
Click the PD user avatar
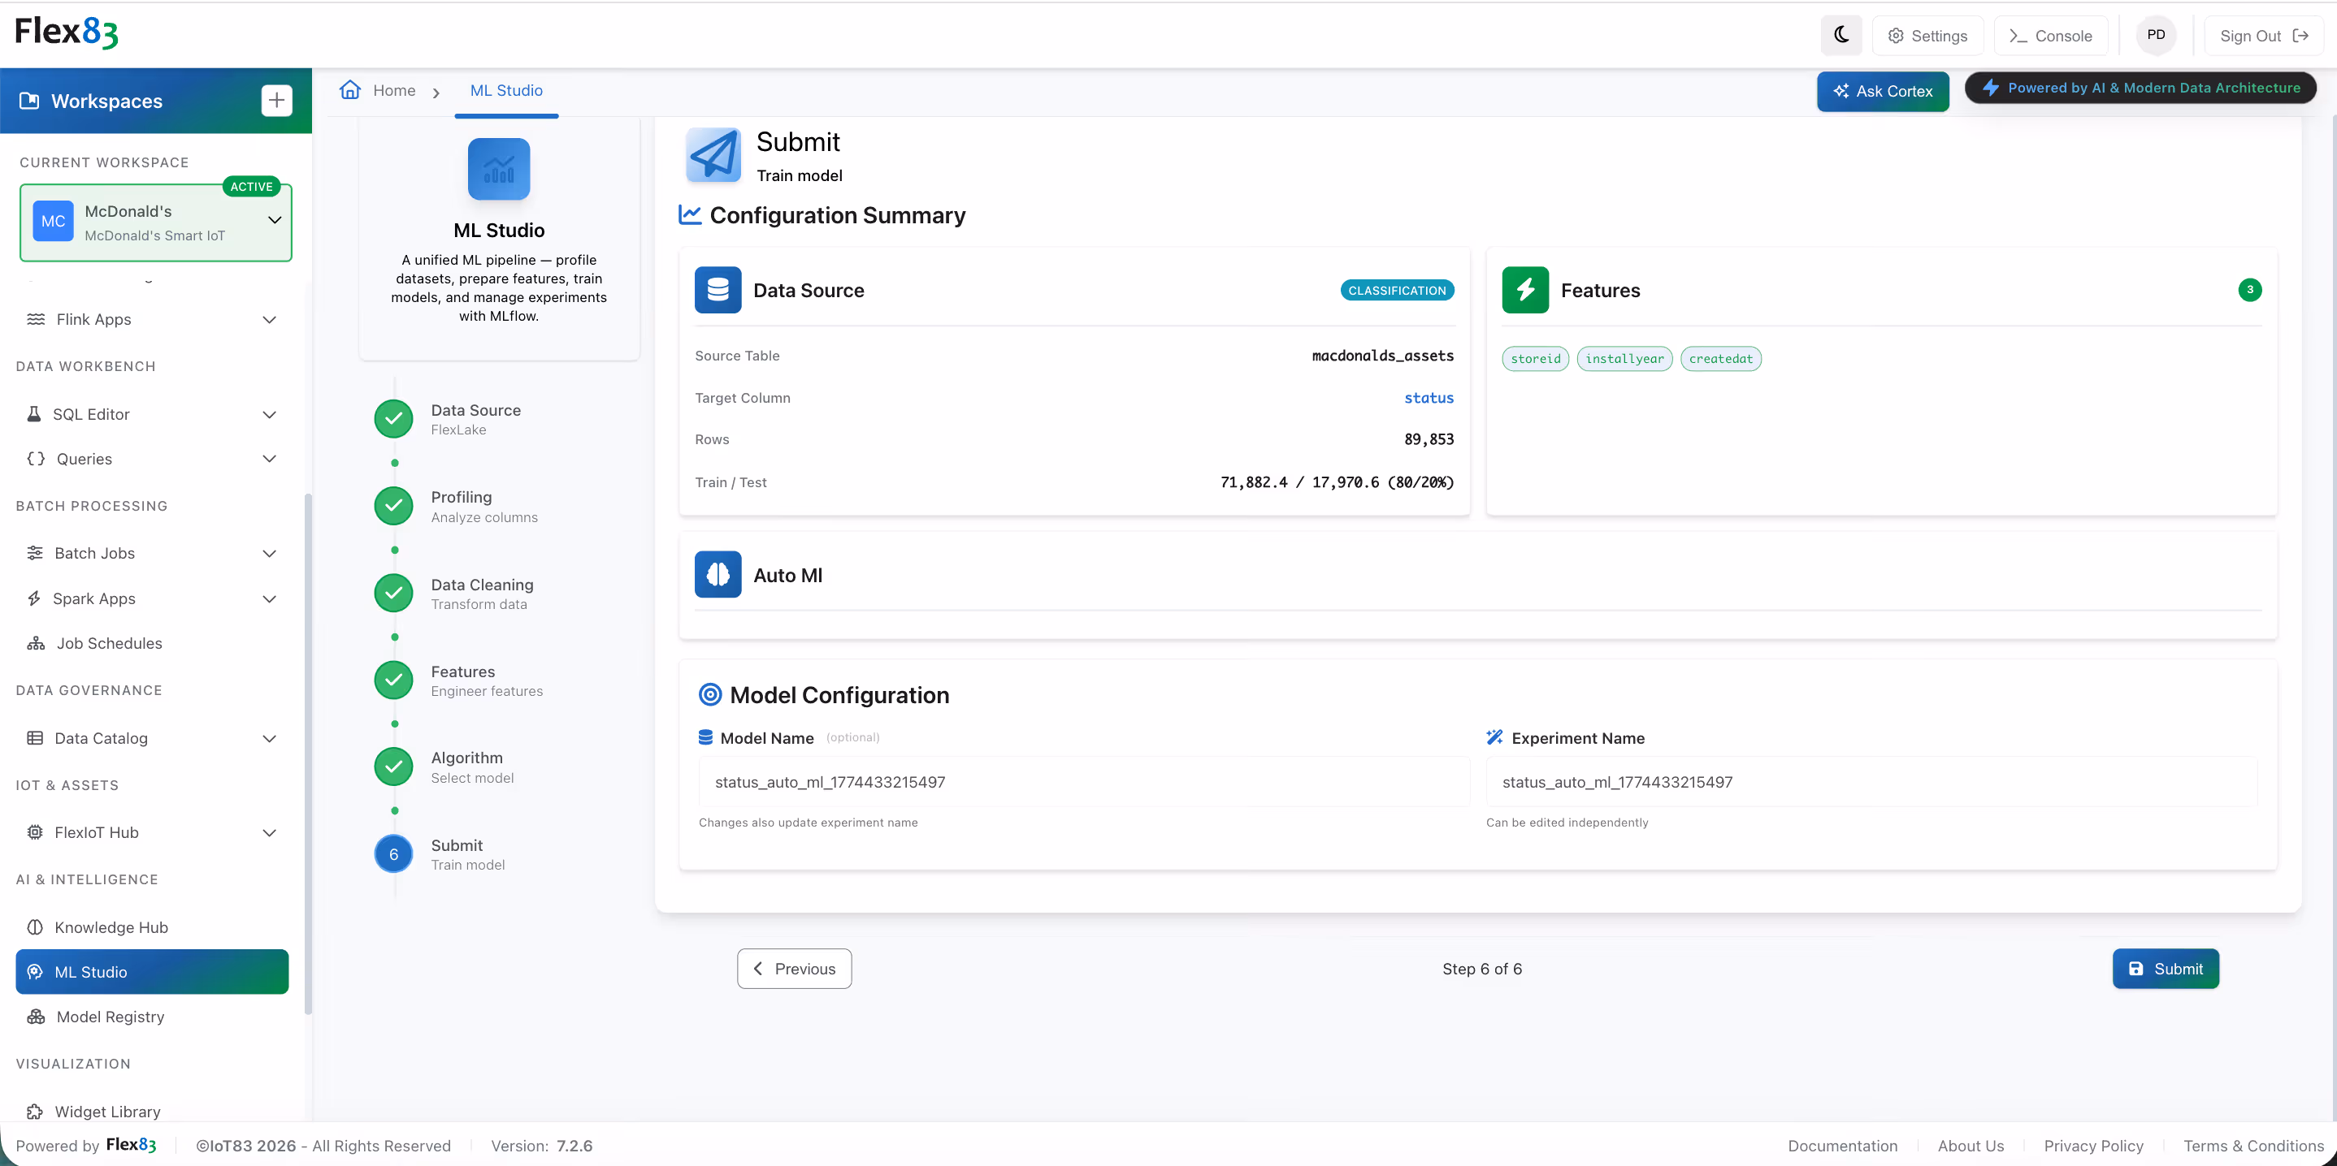[x=2156, y=36]
